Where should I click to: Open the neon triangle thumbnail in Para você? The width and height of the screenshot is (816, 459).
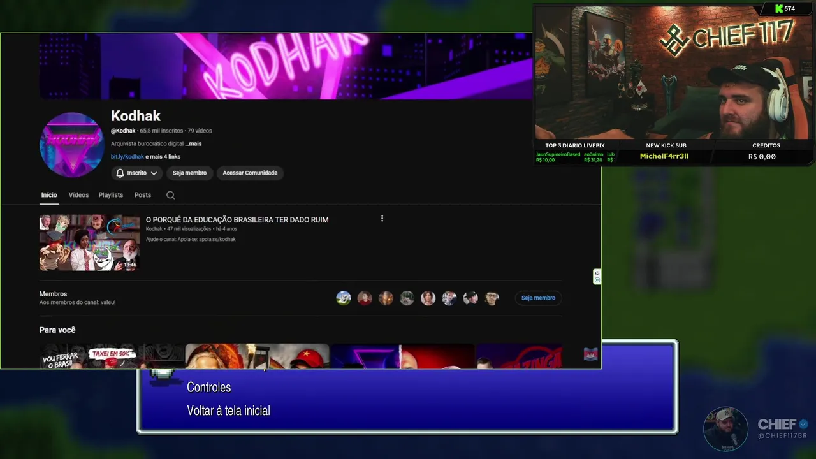coord(402,356)
